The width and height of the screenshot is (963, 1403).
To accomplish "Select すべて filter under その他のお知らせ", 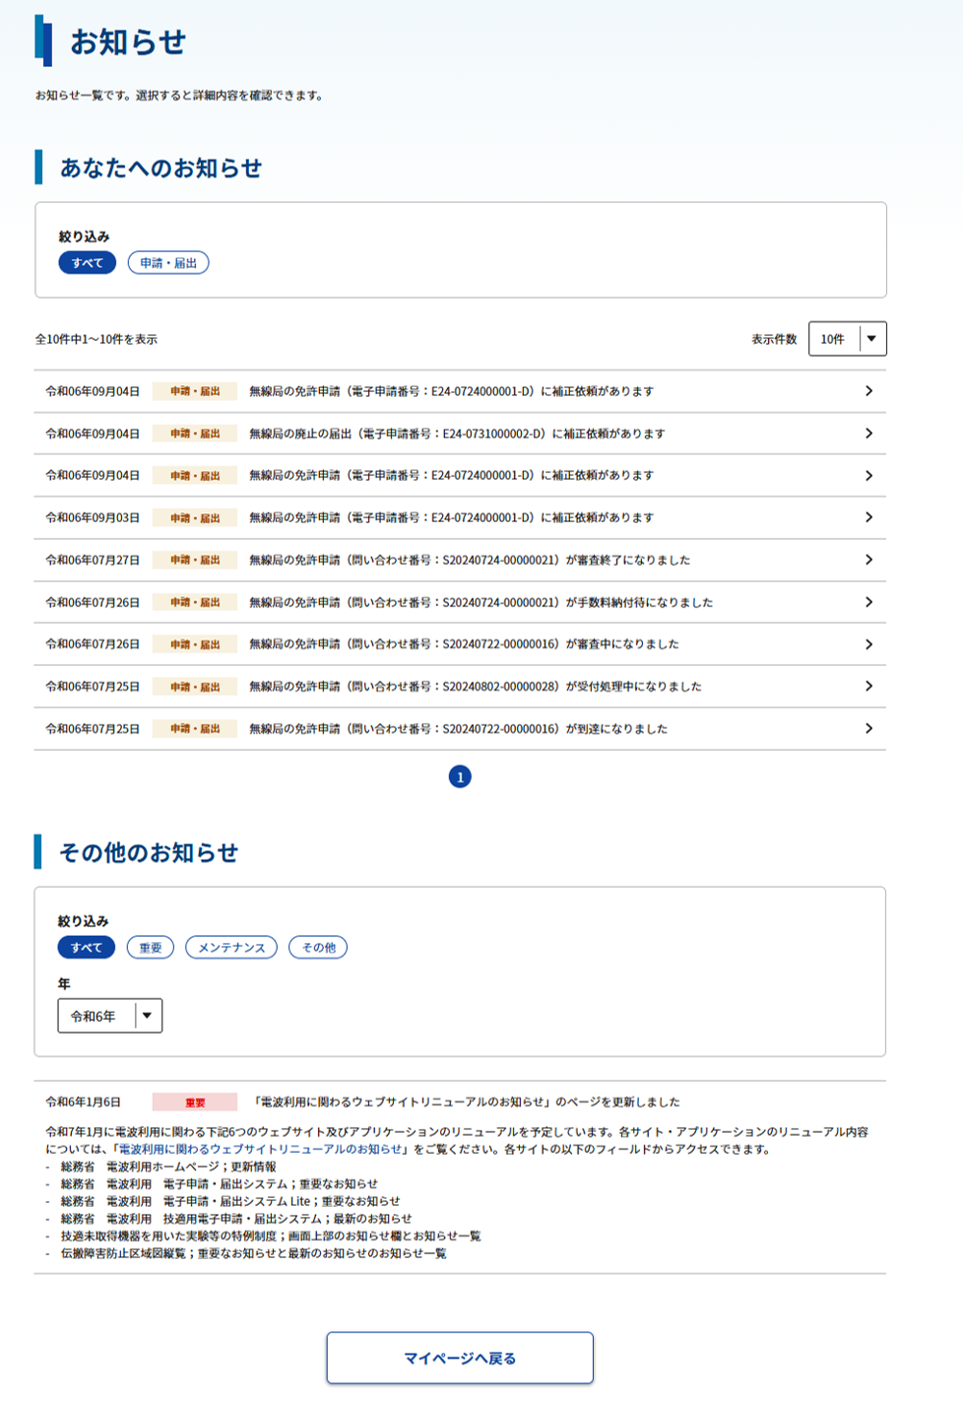I will [87, 948].
